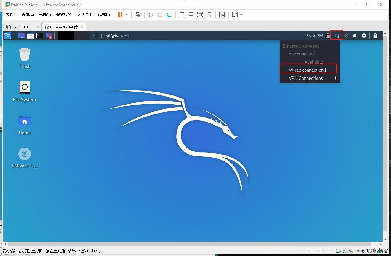Open the 选项卡(T) menu
The width and height of the screenshot is (391, 256).
[85, 14]
